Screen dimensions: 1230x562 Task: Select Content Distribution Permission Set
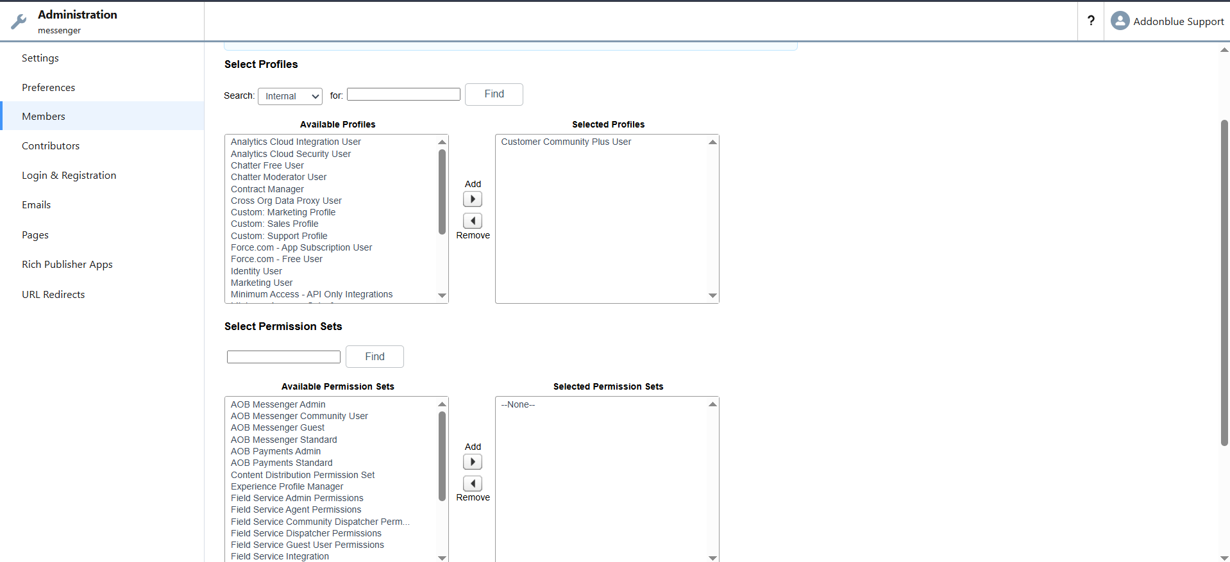pyautogui.click(x=303, y=475)
